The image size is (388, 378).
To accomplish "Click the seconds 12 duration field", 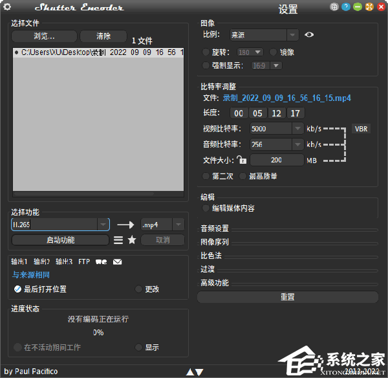I will (x=276, y=113).
